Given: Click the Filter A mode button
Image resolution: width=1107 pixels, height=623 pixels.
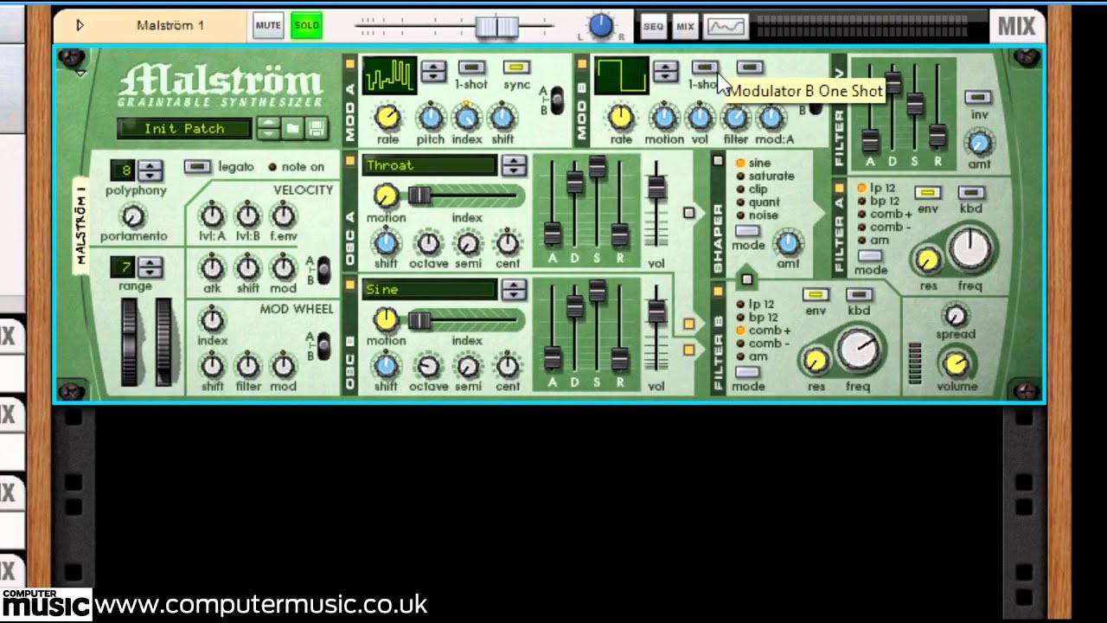Looking at the screenshot, I should tap(870, 257).
